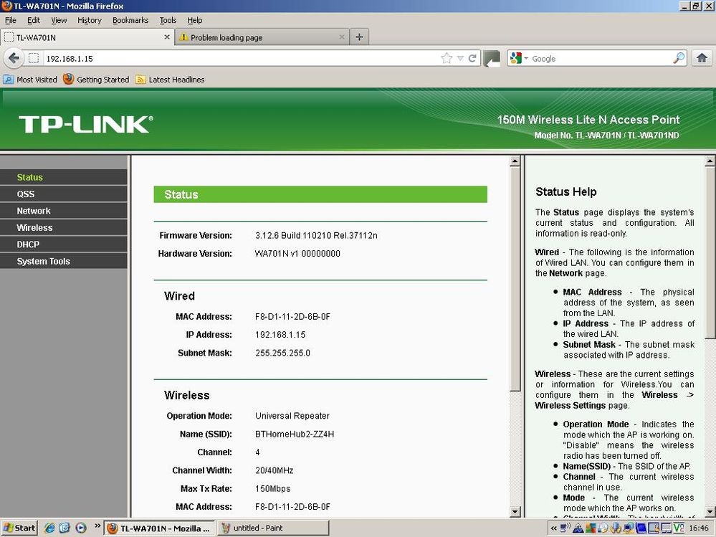Click the Universal Repeater operation mode value

pos(292,416)
